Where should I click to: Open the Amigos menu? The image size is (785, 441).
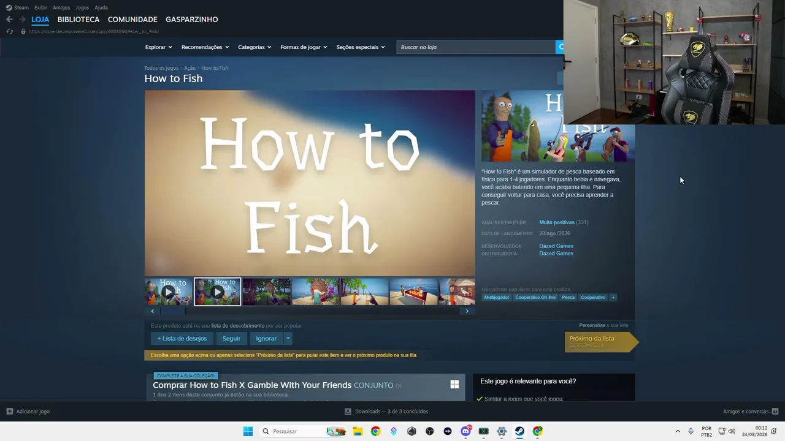tap(61, 7)
